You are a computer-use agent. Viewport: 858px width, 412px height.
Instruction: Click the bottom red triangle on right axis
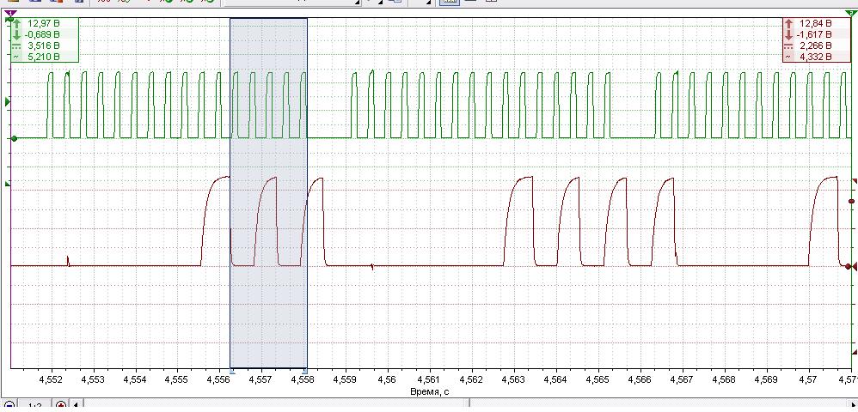click(x=855, y=354)
